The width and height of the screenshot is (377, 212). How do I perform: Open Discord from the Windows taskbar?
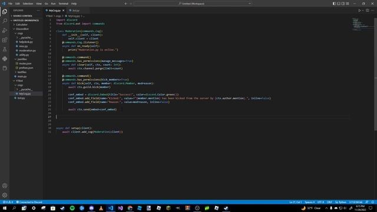click(x=91, y=208)
